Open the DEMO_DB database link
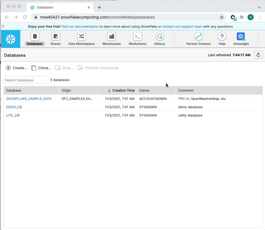The width and height of the screenshot is (265, 230). point(14,107)
